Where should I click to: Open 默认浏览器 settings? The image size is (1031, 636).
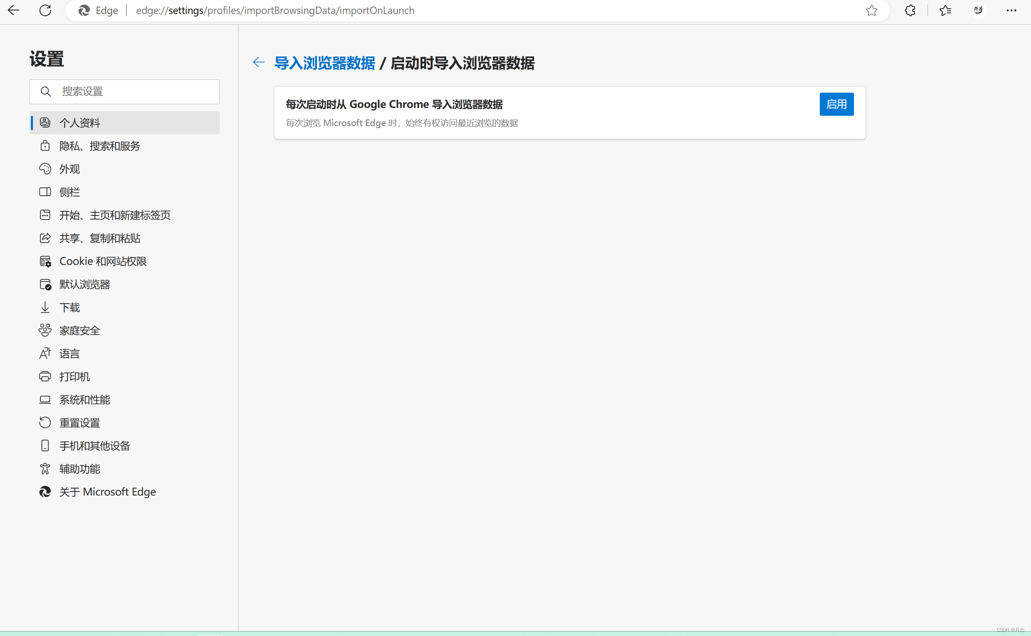pyautogui.click(x=84, y=284)
